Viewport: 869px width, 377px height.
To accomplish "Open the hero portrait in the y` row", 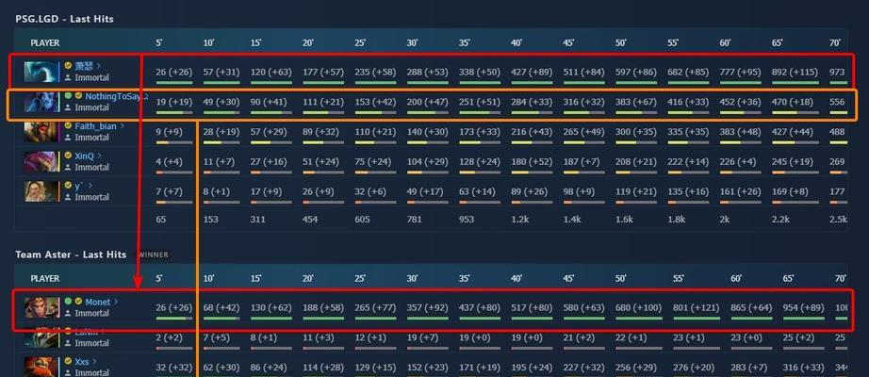I will 41,191.
